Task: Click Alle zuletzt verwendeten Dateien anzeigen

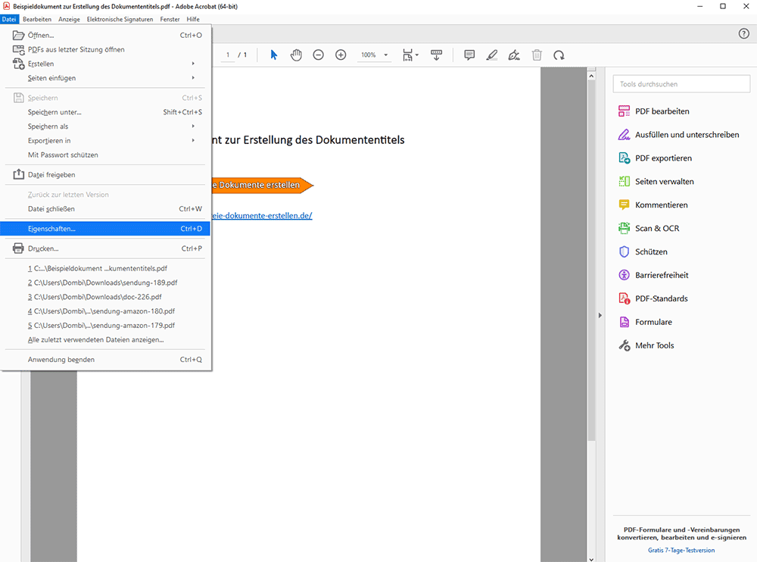Action: click(x=105, y=340)
